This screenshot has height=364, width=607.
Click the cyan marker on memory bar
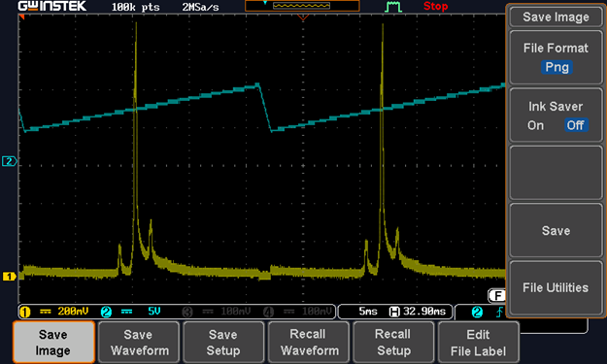pyautogui.click(x=265, y=3)
